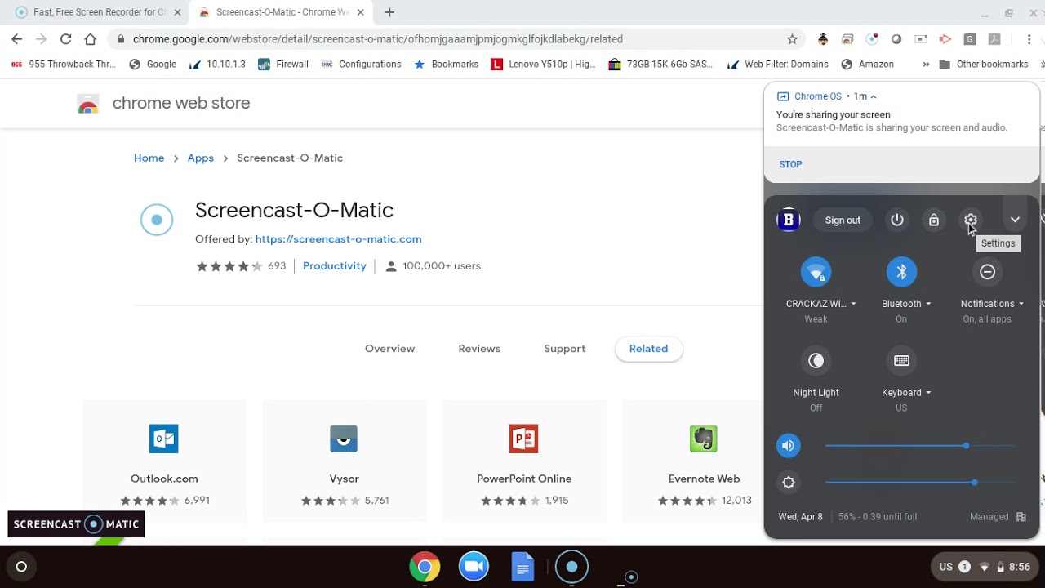Screen dimensions: 1045x588
Task: Toggle the Wi-Fi network icon
Action: click(816, 272)
